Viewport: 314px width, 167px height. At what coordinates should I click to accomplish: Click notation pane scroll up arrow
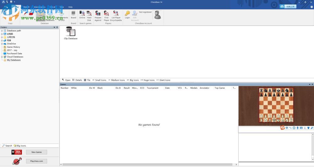coord(313,135)
